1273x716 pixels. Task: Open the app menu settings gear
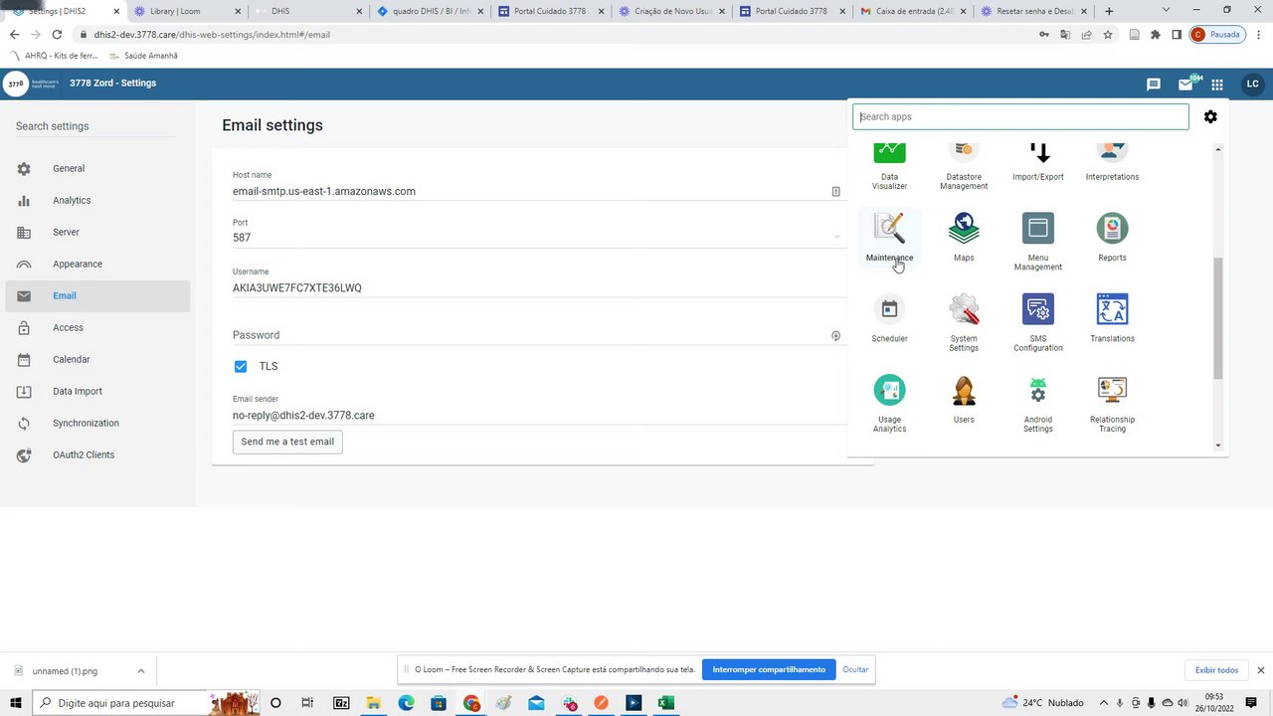pyautogui.click(x=1210, y=116)
